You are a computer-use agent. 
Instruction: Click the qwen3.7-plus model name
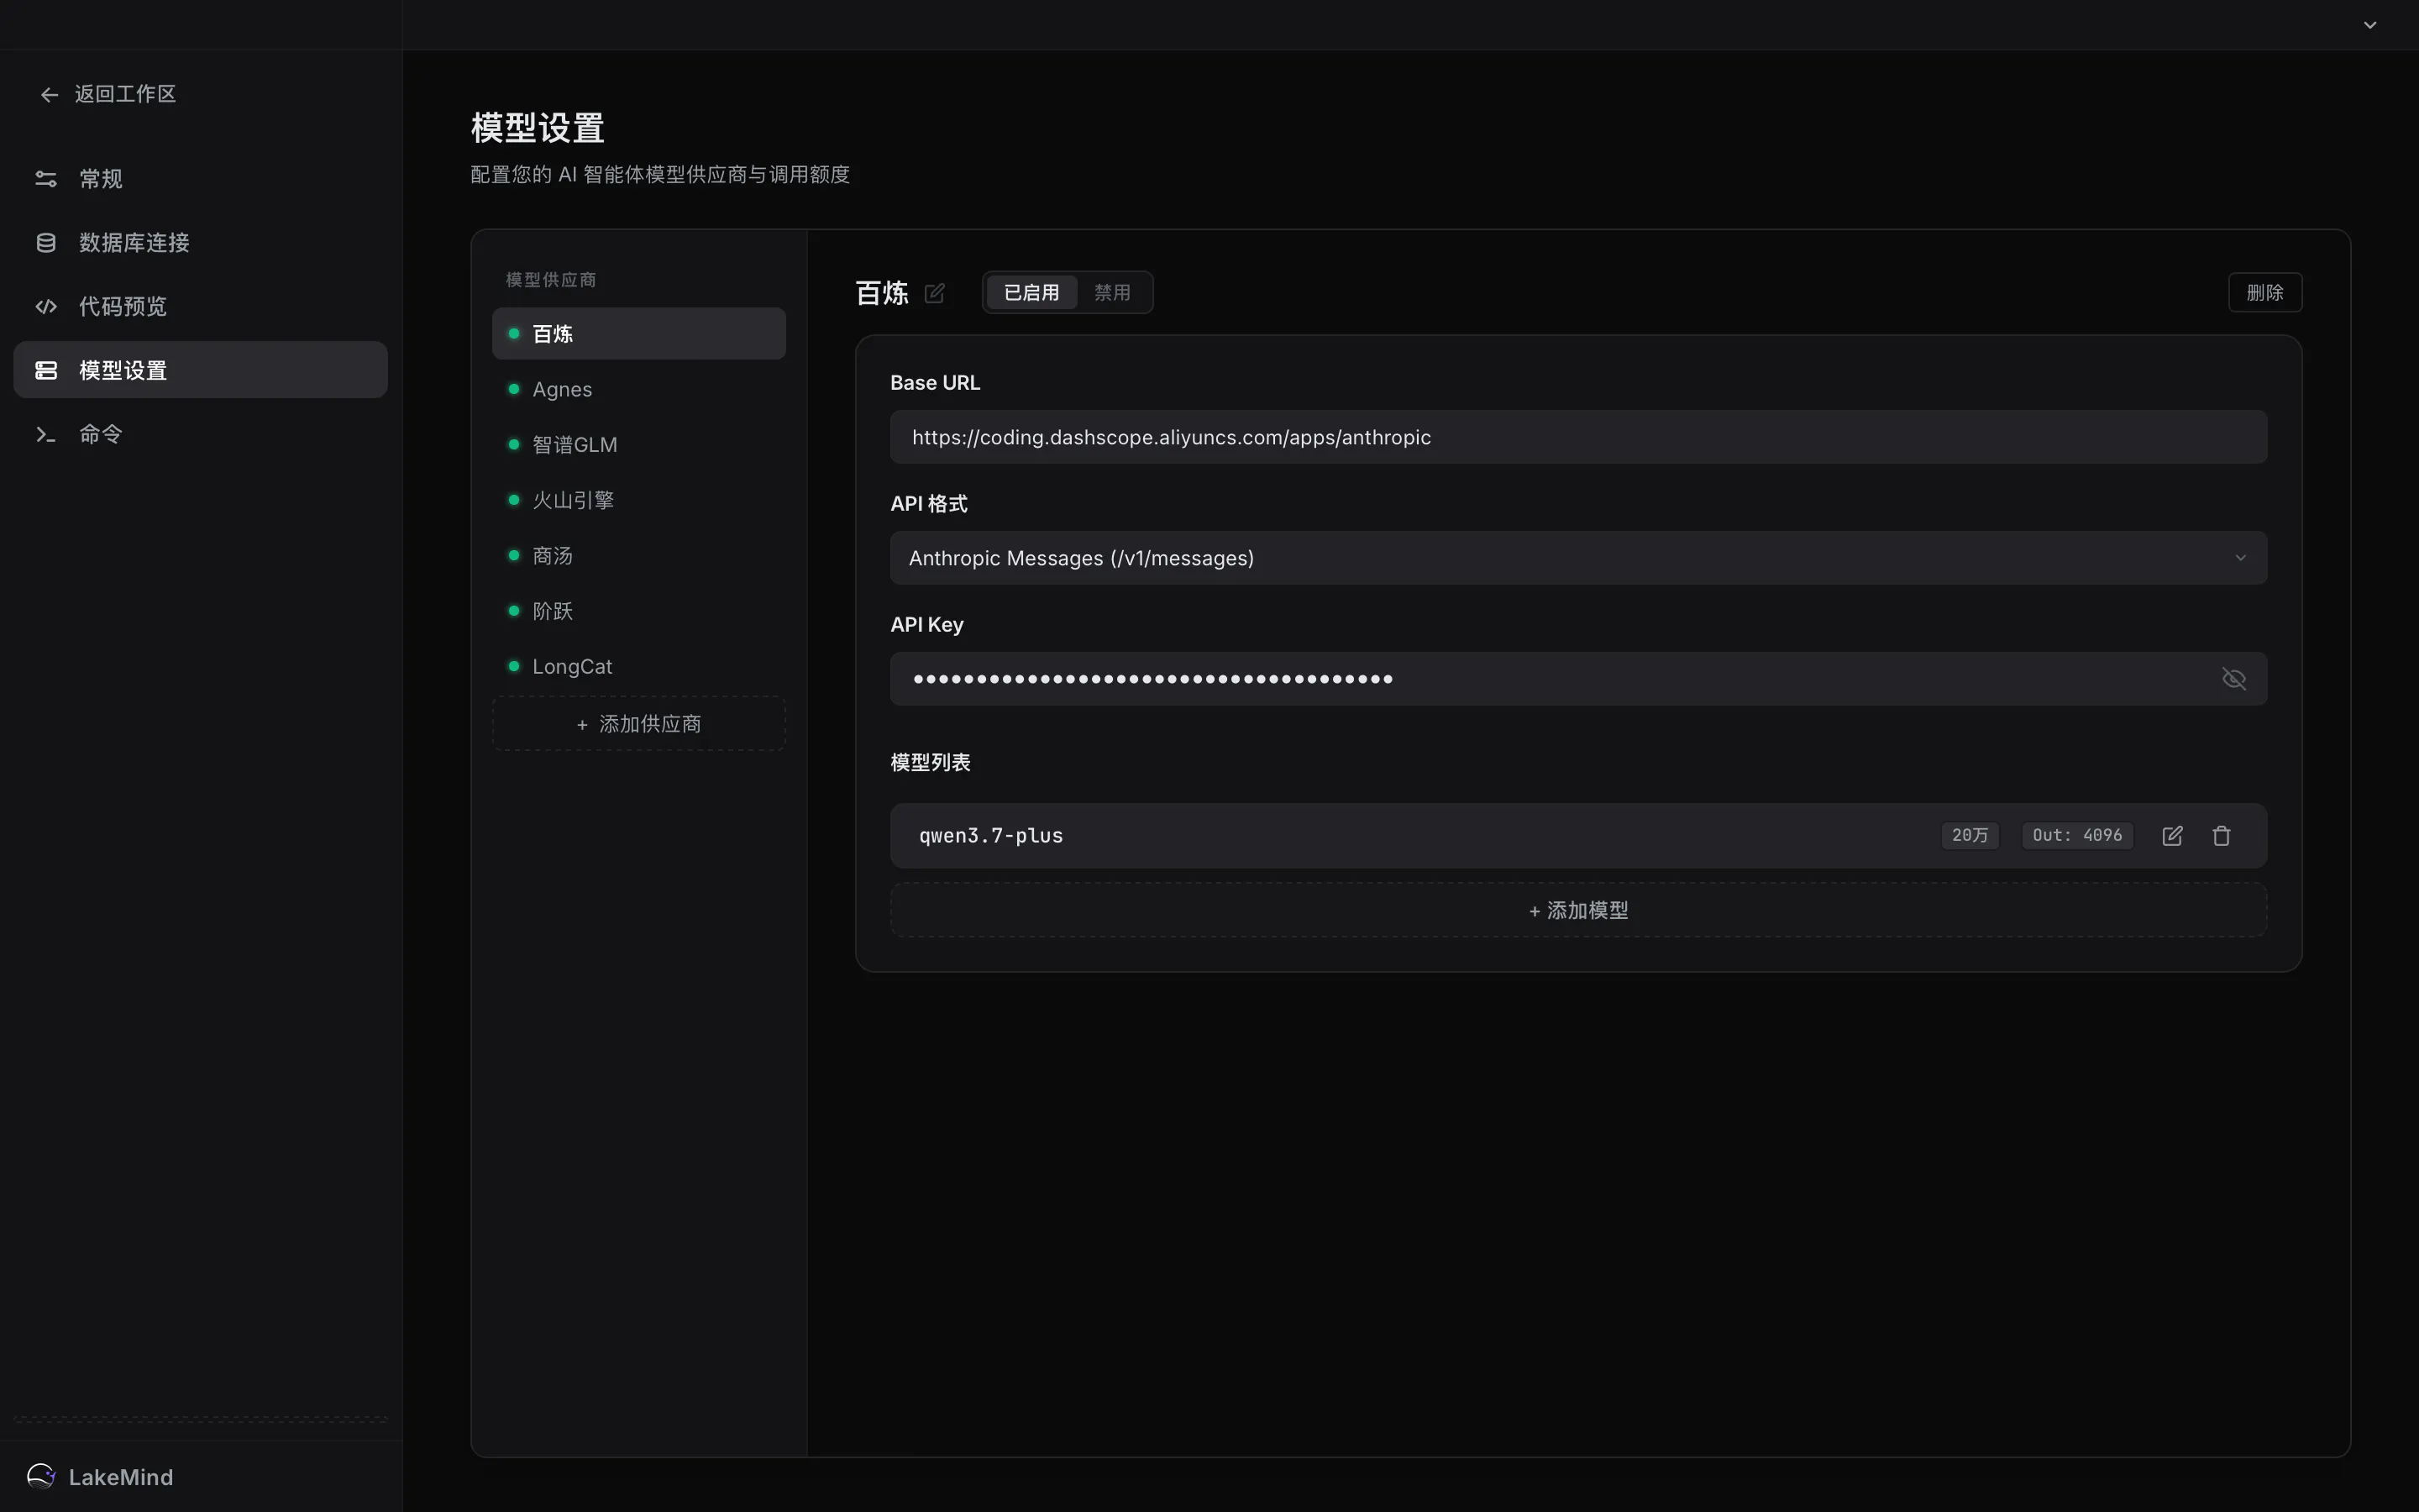990,836
